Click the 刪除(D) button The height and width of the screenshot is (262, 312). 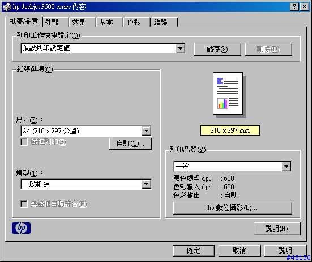pos(268,49)
